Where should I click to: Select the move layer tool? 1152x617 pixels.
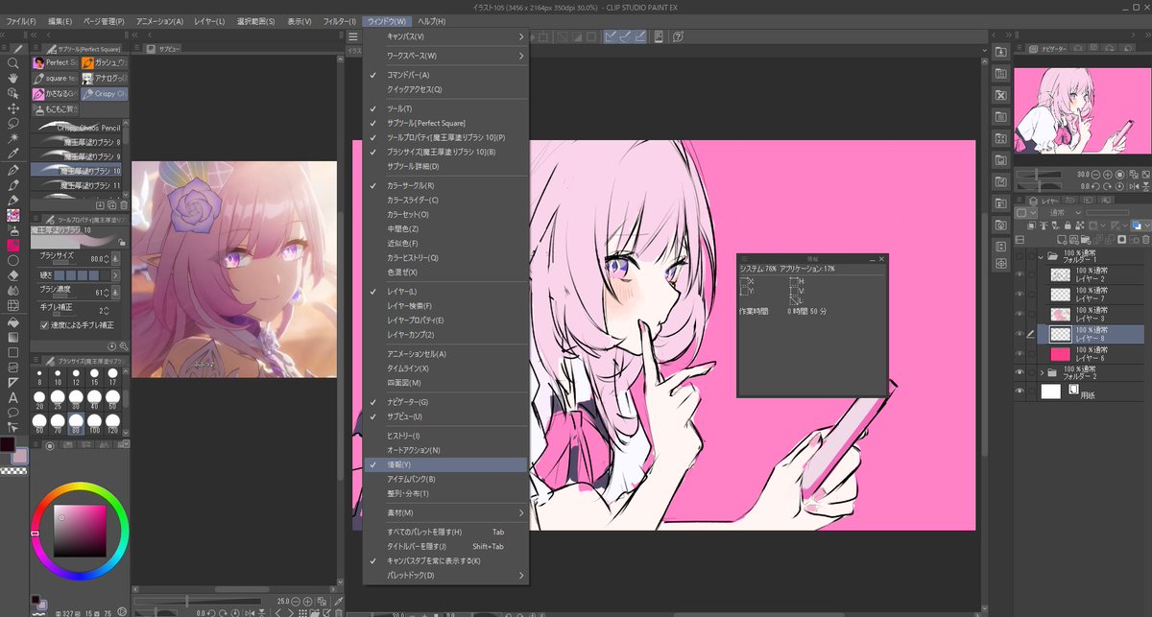[x=13, y=108]
